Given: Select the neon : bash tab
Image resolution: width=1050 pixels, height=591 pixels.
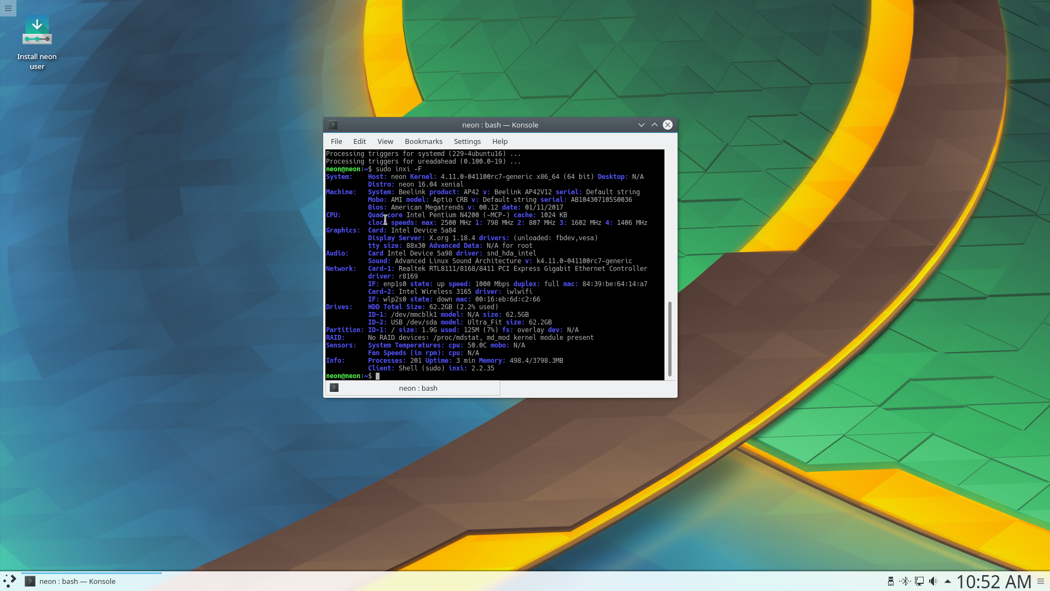Looking at the screenshot, I should [x=413, y=388].
